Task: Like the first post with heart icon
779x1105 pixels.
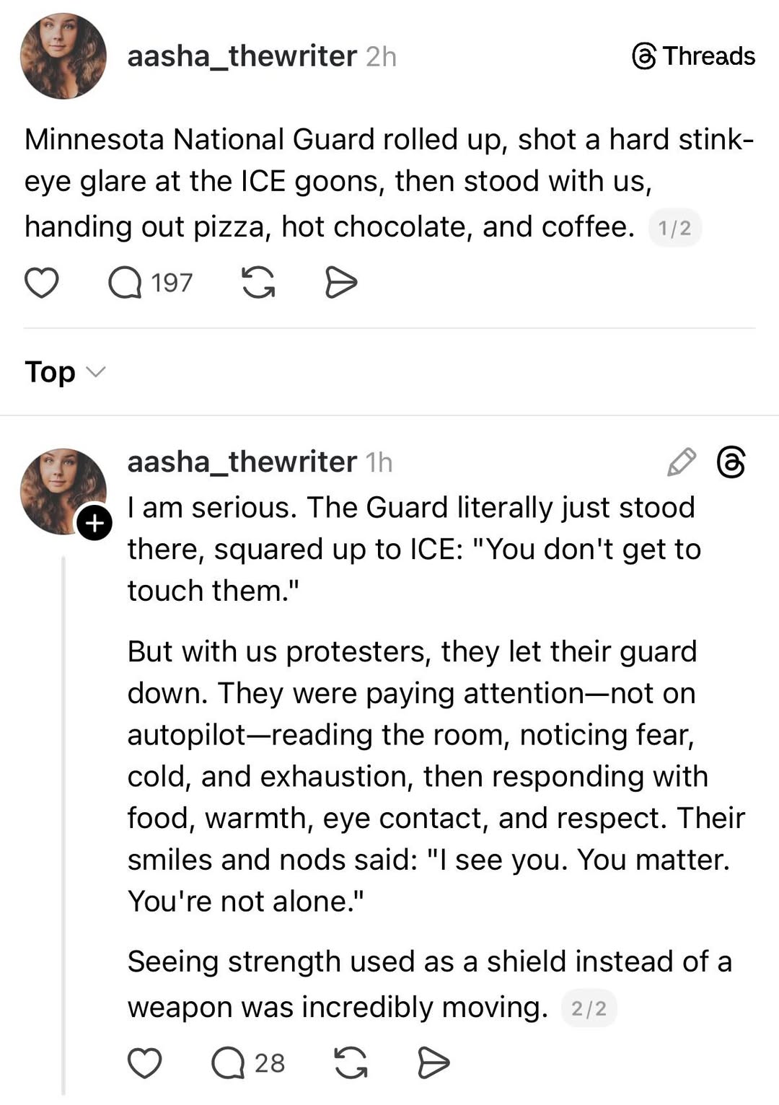Action: tap(41, 283)
